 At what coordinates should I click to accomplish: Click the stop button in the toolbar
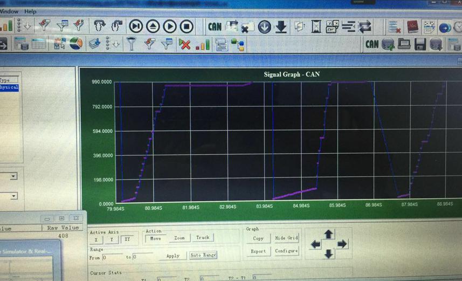[x=187, y=26]
